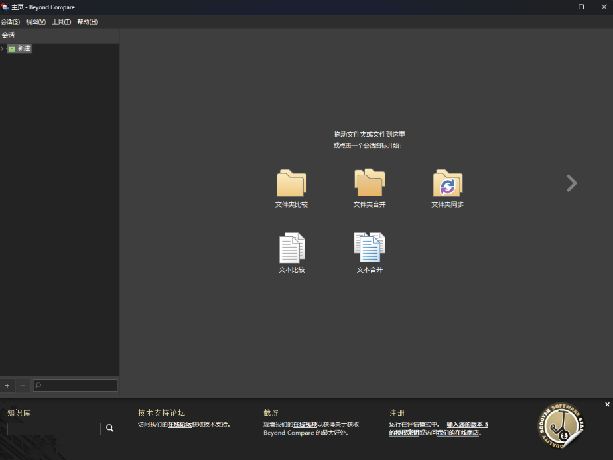The height and width of the screenshot is (460, 613).
Task: Follow the 在线视频 online video link
Action: pos(305,424)
